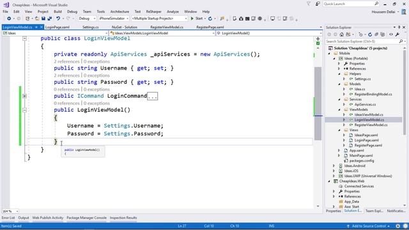
Task: Open the Ideas.ViewModels.LoginViewModel type dropdown
Action: (162, 33)
